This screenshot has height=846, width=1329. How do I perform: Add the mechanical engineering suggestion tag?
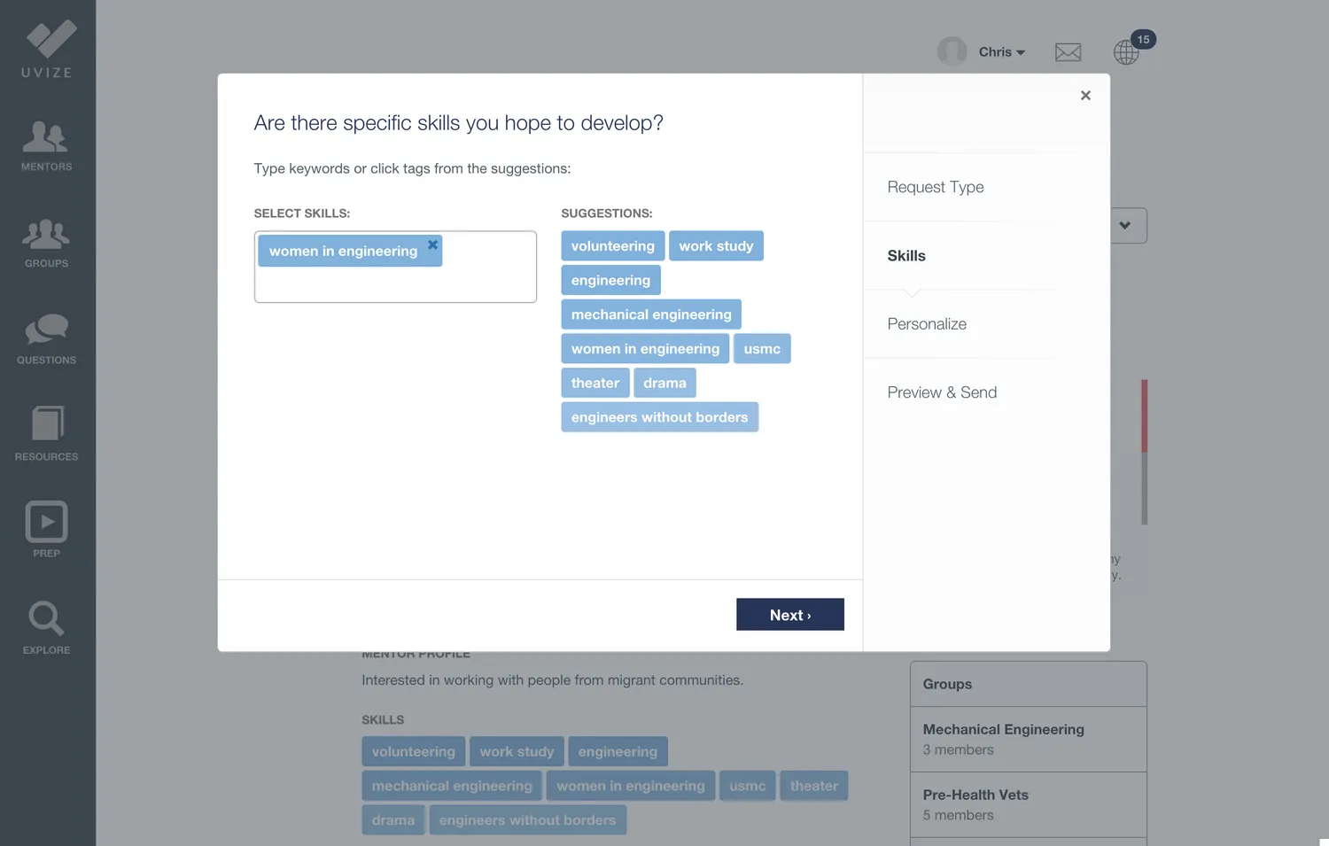[650, 314]
